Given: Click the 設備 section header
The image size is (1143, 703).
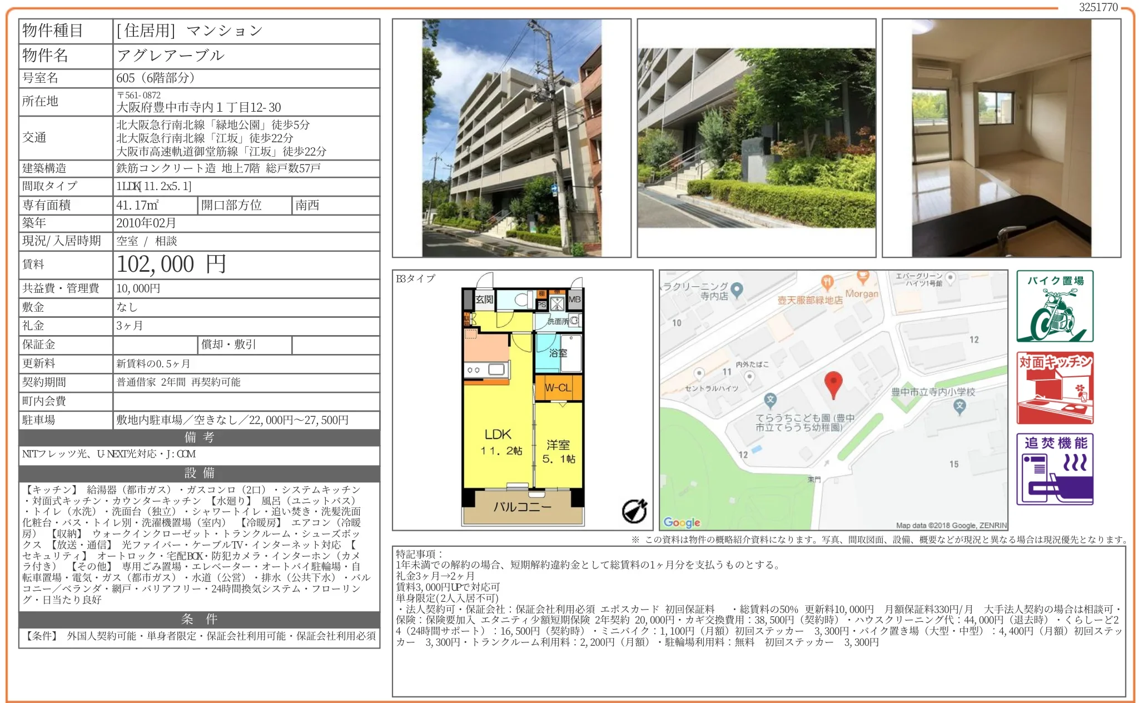Looking at the screenshot, I should pos(199,473).
